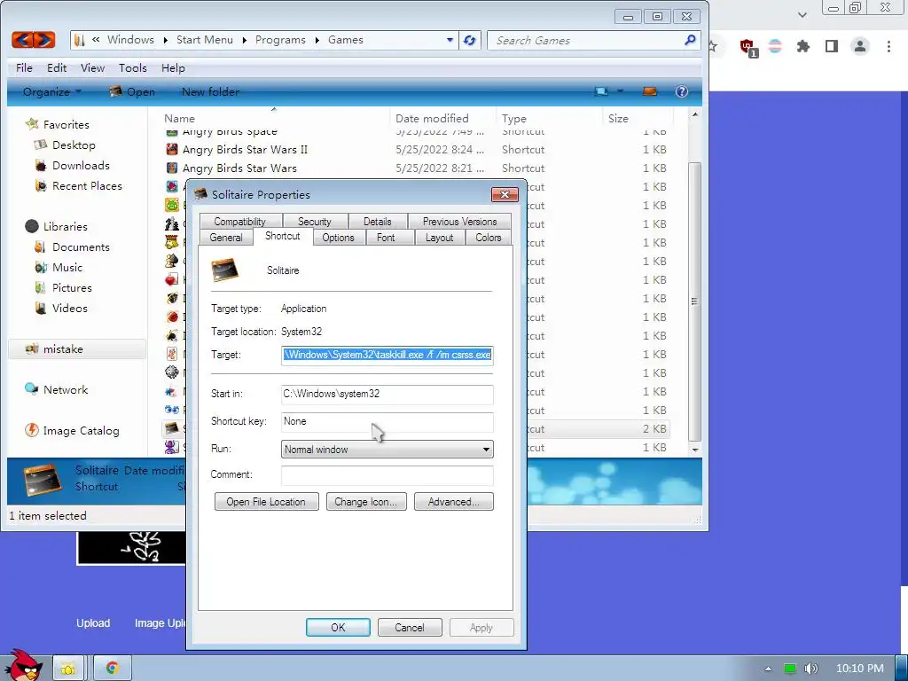Switch to the Colors tab
908x681 pixels.
[489, 238]
